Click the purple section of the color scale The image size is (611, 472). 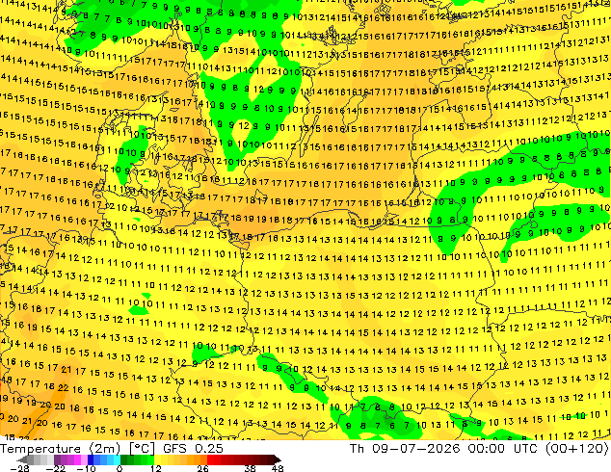tap(70, 459)
